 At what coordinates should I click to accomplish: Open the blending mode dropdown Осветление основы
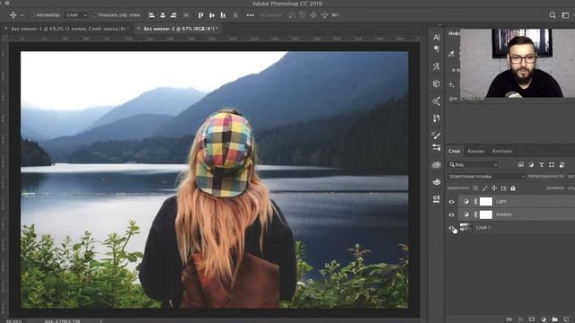[x=487, y=176]
